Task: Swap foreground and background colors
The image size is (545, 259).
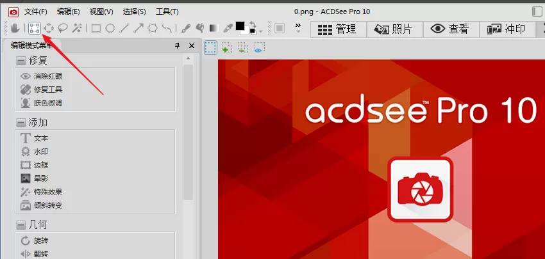Action: [253, 26]
